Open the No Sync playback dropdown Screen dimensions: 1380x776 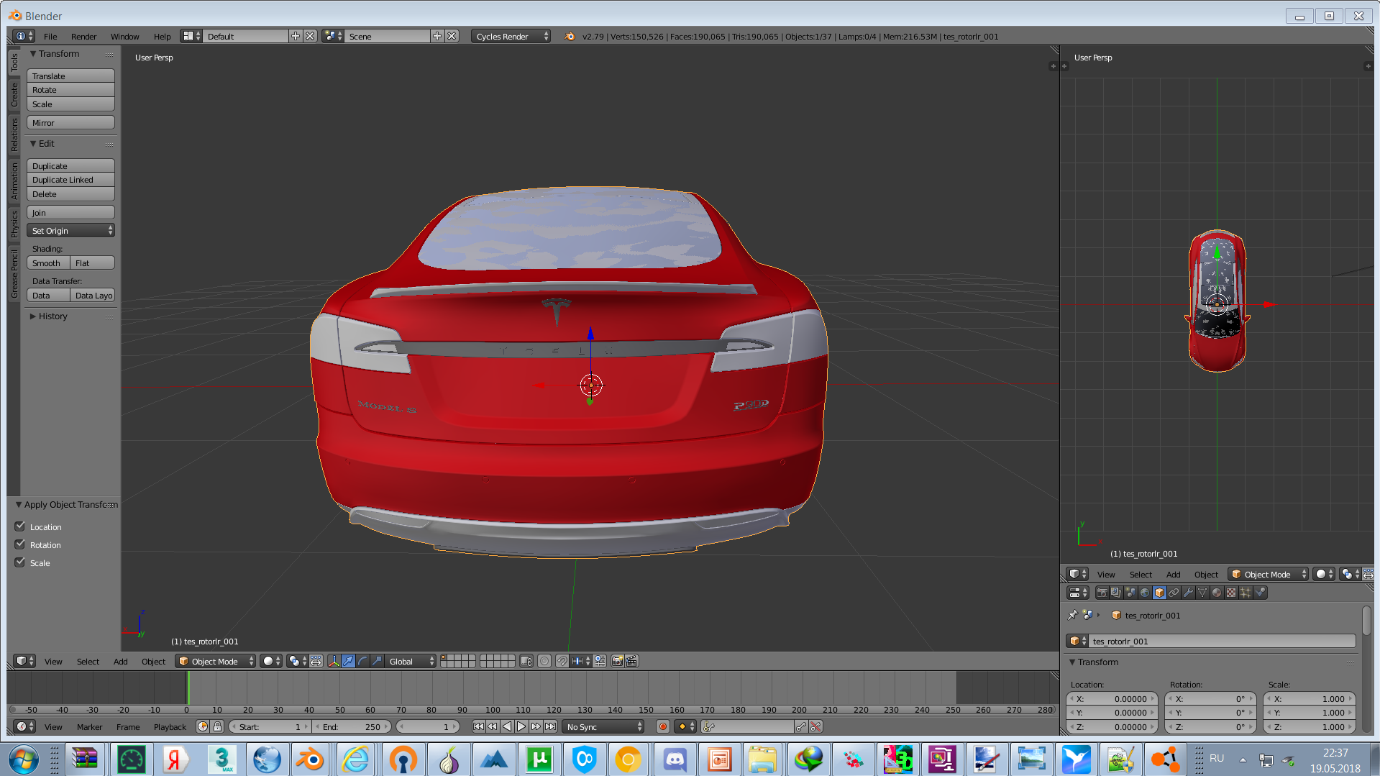(603, 726)
